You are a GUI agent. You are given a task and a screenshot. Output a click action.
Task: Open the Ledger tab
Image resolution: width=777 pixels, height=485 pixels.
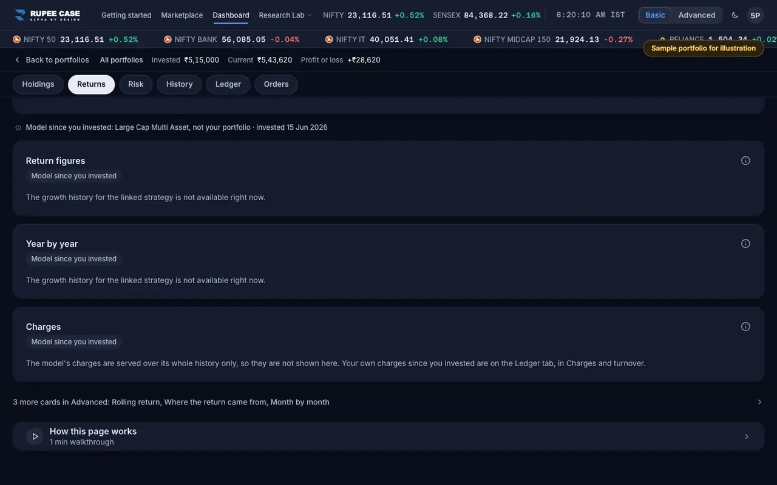[x=228, y=84]
